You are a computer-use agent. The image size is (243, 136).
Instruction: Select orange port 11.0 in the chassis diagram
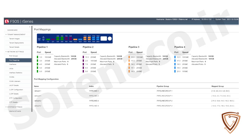75,39
